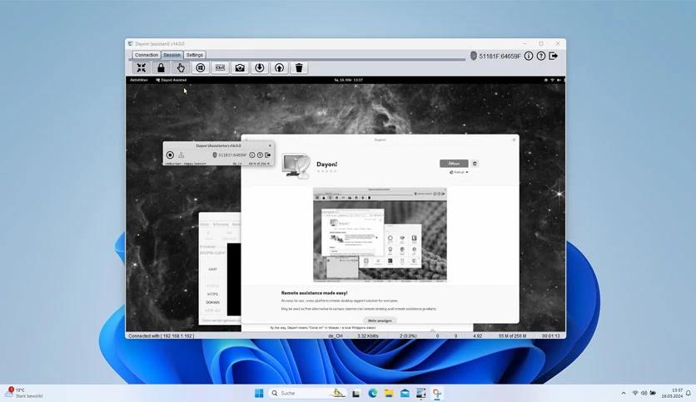Screen dimensions: 696x402
Task: Click the Mehr anzeigen button
Action: tap(380, 321)
